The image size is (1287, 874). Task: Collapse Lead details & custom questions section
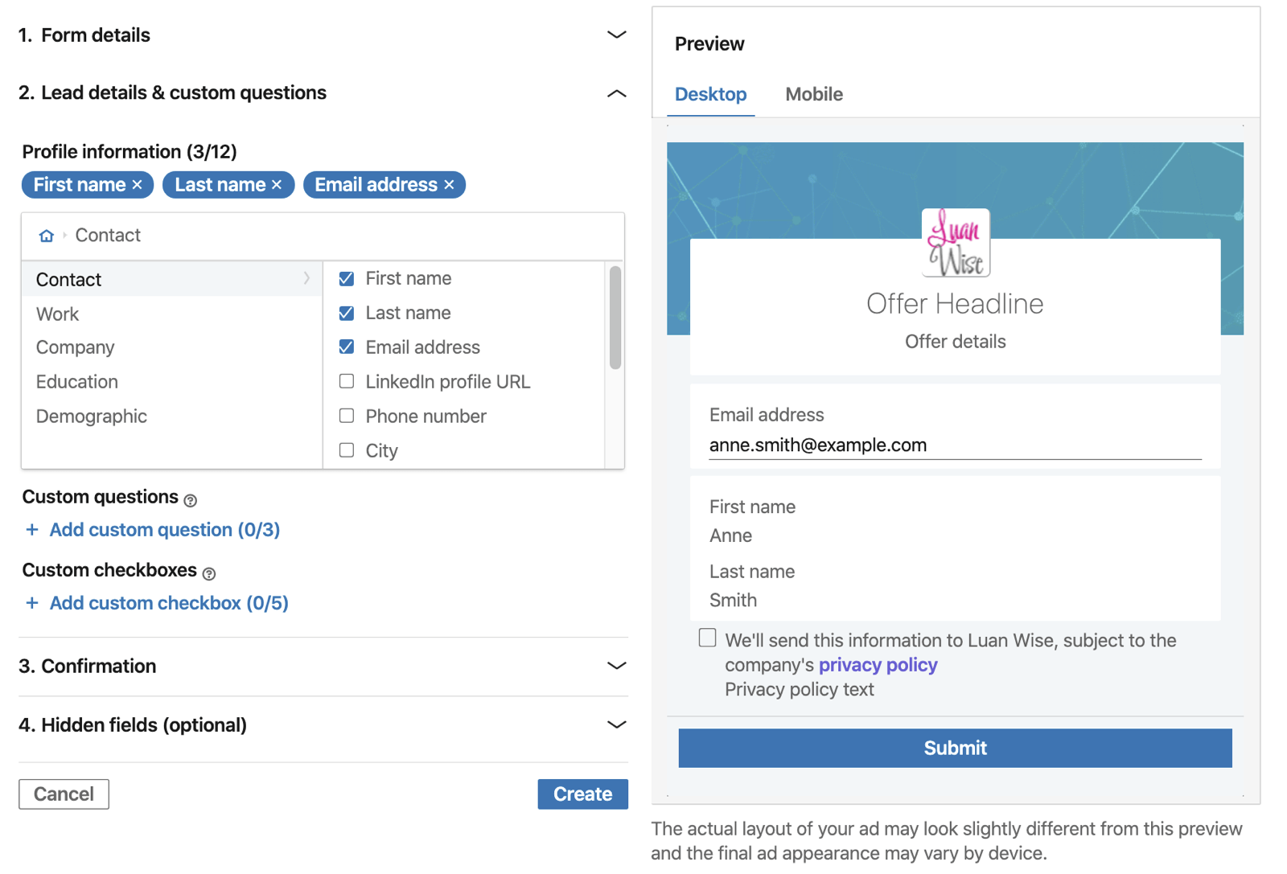point(616,93)
